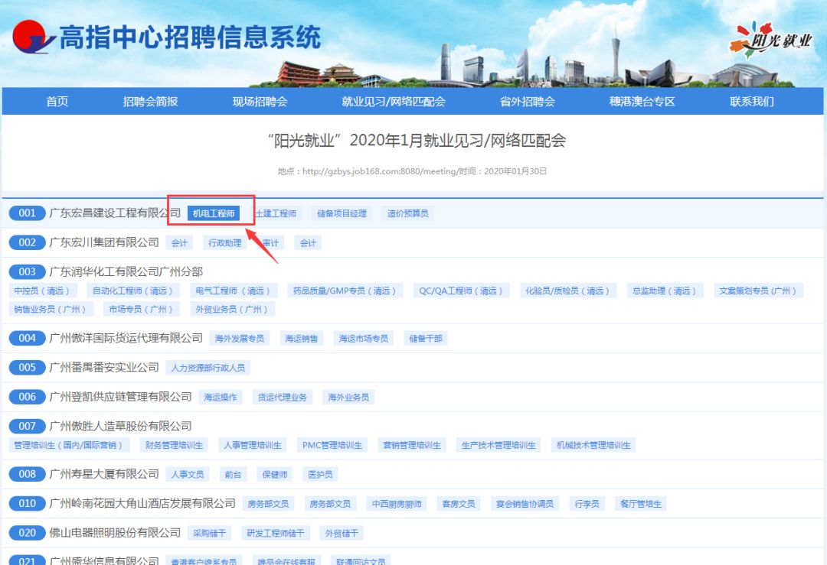Open the 客房文员 job tag
827x565 pixels.
tap(459, 504)
